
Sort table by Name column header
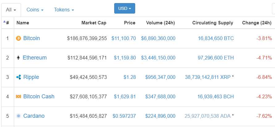coord(23,23)
